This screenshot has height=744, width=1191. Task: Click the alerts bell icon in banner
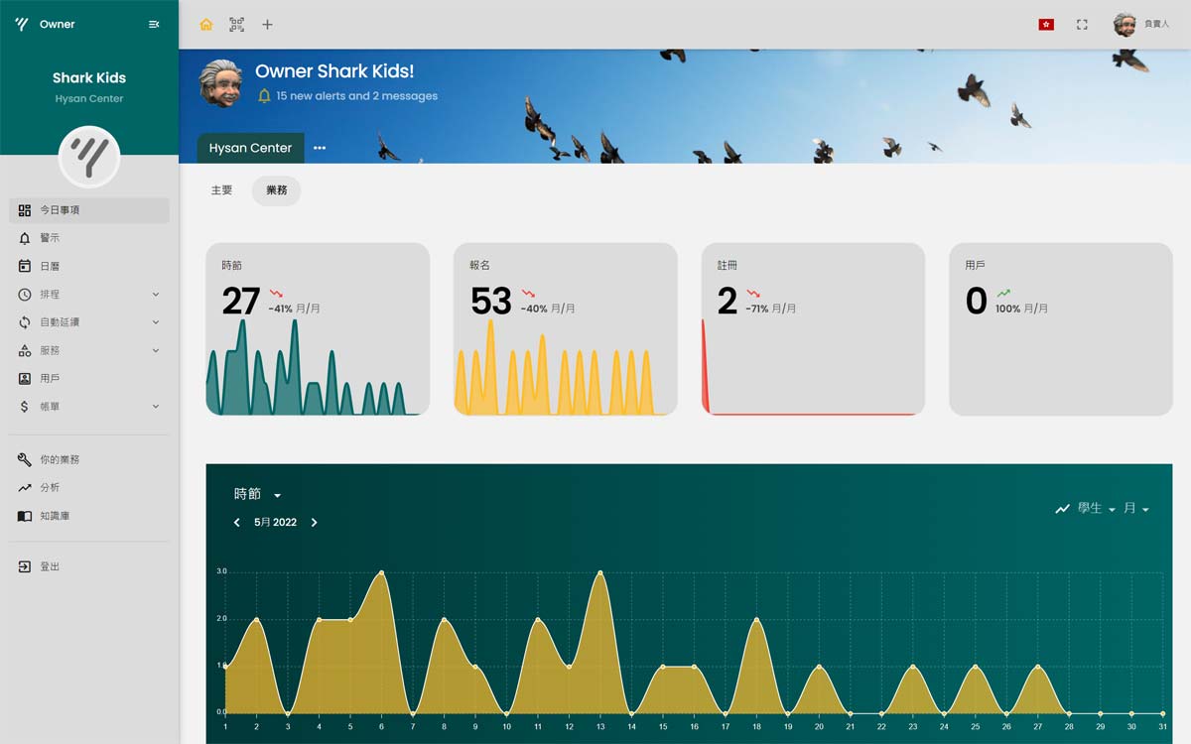click(x=264, y=96)
